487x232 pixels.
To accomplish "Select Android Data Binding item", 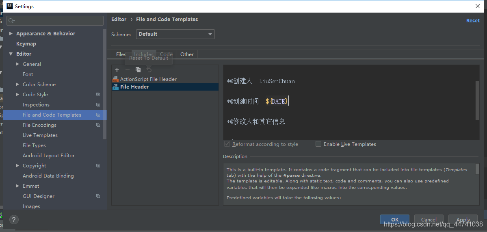I will click(x=48, y=176).
